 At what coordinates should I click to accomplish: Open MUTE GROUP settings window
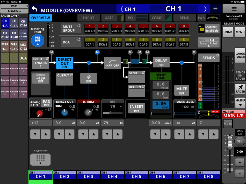pos(71,28)
